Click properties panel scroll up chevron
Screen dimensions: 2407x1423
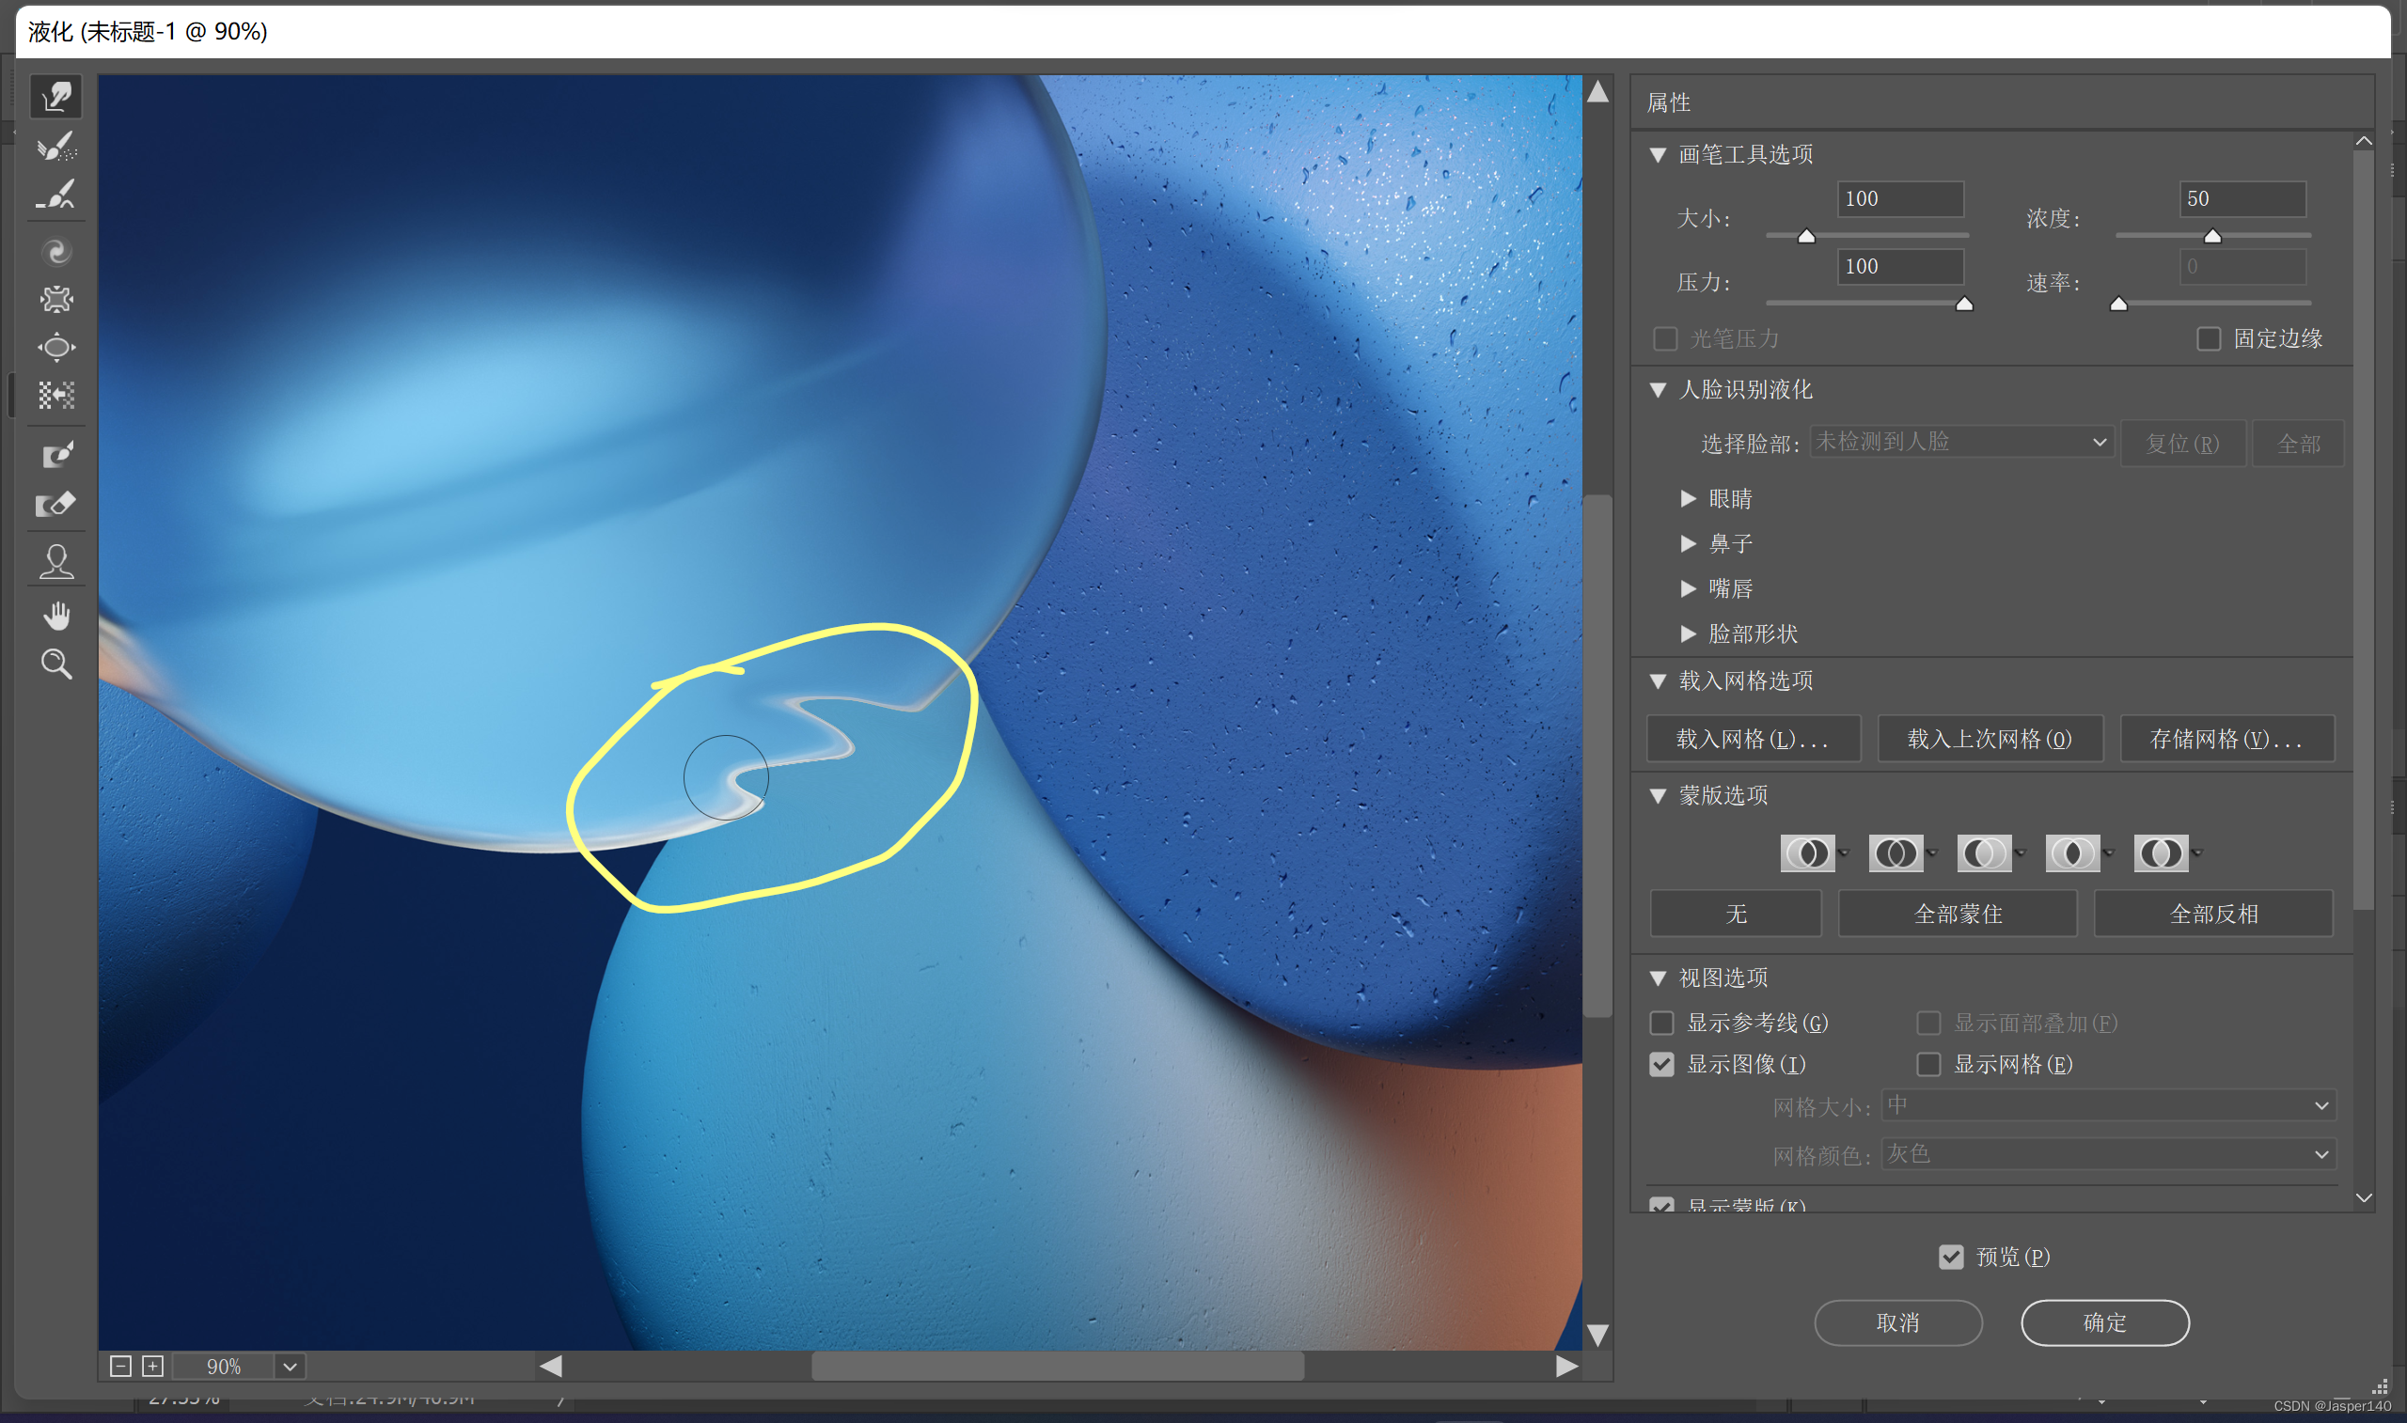(2364, 141)
